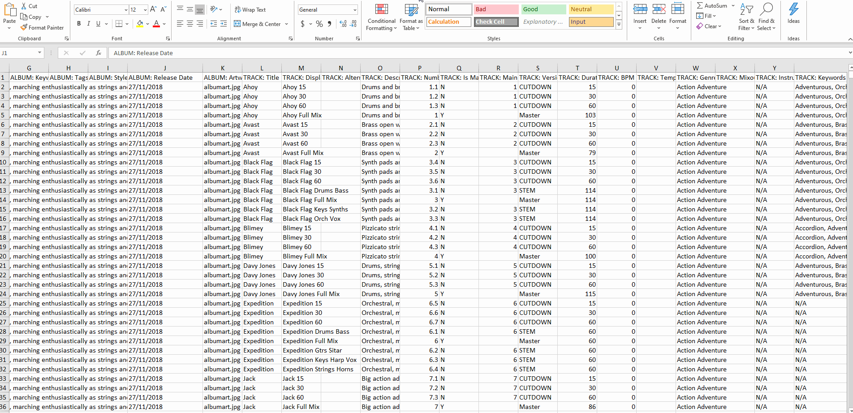Expand the General number format dropdown
The image size is (853, 413).
[x=355, y=10]
